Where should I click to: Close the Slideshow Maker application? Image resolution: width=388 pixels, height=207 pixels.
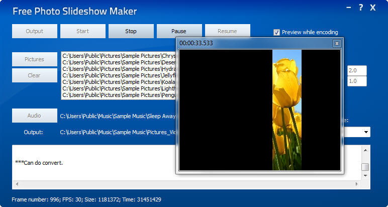(372, 8)
